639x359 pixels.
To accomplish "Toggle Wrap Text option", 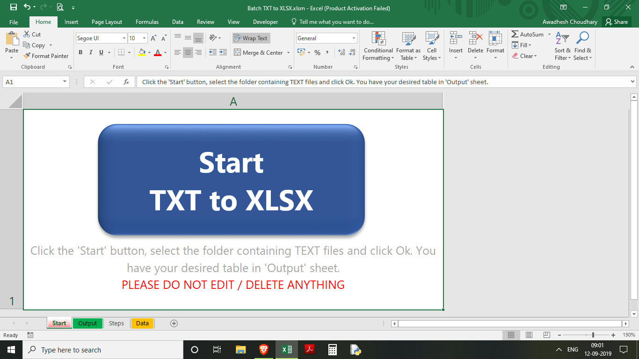I will (251, 38).
